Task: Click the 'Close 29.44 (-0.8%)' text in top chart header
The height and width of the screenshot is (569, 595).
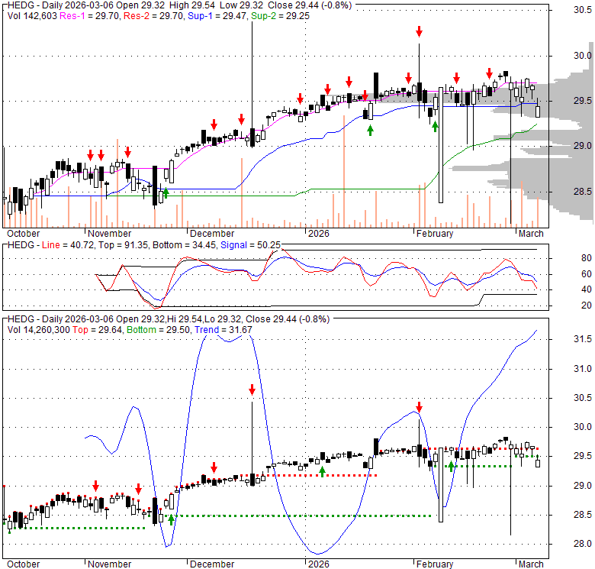Action: pos(310,5)
